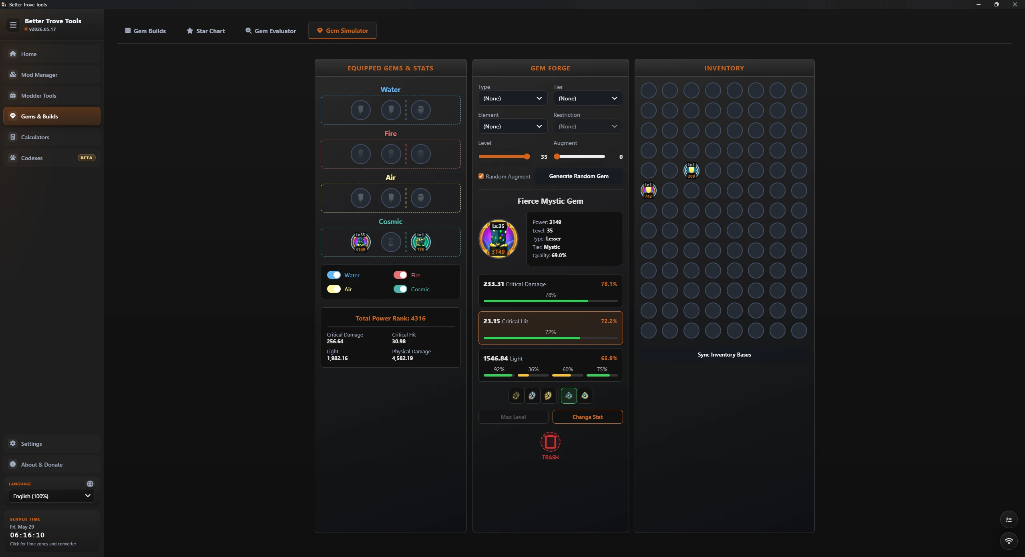Click the green highlighted augment item icon

click(569, 396)
